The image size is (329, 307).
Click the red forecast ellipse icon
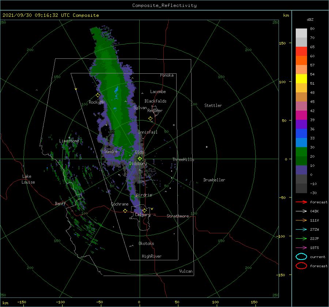[301, 266]
